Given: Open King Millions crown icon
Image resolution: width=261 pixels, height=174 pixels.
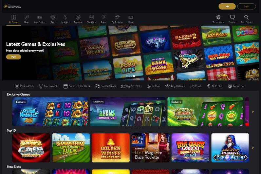Looking at the screenshot, I should (167, 86).
